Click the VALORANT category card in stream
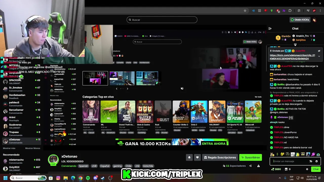The width and height of the screenshot is (324, 182). coord(217,112)
